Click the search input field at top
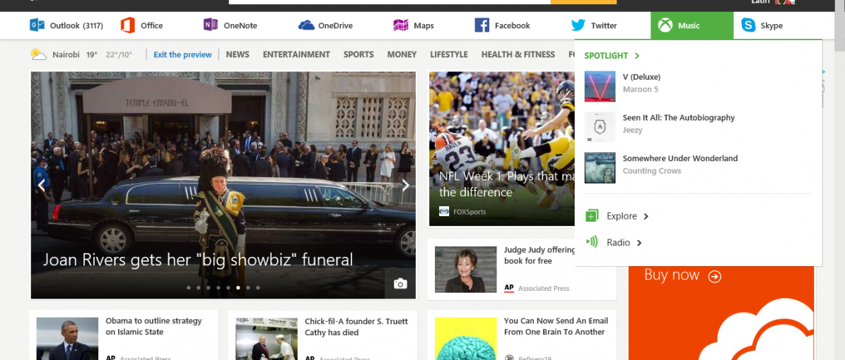The width and height of the screenshot is (845, 360). tap(390, 2)
